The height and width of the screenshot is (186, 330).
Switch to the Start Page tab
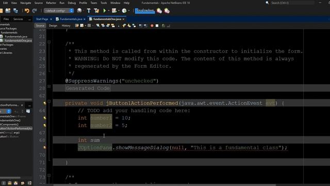tap(42, 19)
